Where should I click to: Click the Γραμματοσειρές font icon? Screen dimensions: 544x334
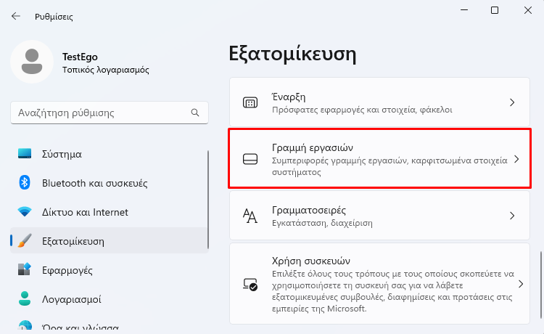pos(250,216)
